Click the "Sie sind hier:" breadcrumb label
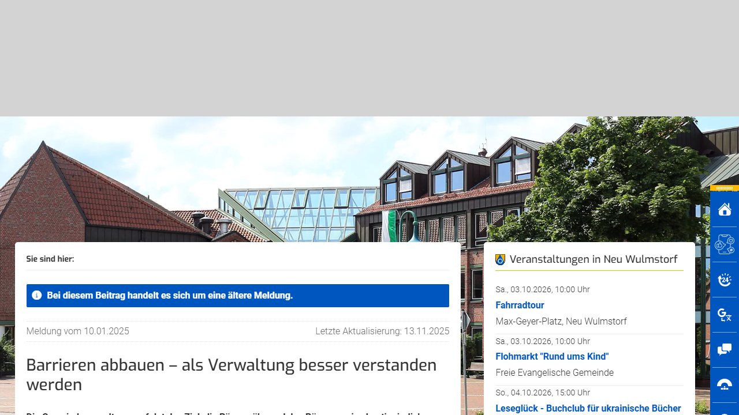Image resolution: width=739 pixels, height=415 pixels. (x=50, y=259)
